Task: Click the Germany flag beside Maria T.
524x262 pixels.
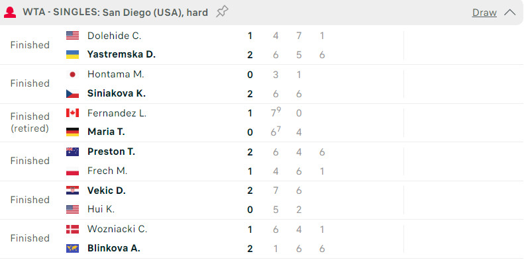Action: pyautogui.click(x=72, y=132)
